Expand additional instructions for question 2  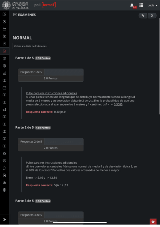pos(51,162)
